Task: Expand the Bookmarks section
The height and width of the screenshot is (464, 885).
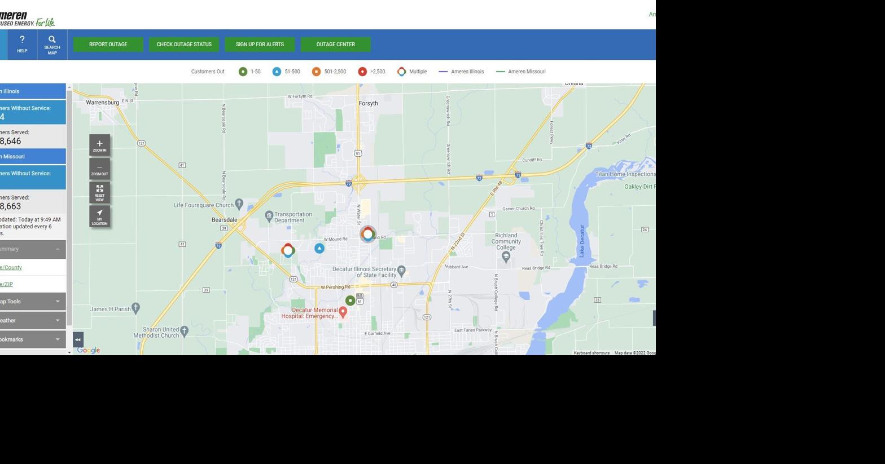Action: point(33,339)
